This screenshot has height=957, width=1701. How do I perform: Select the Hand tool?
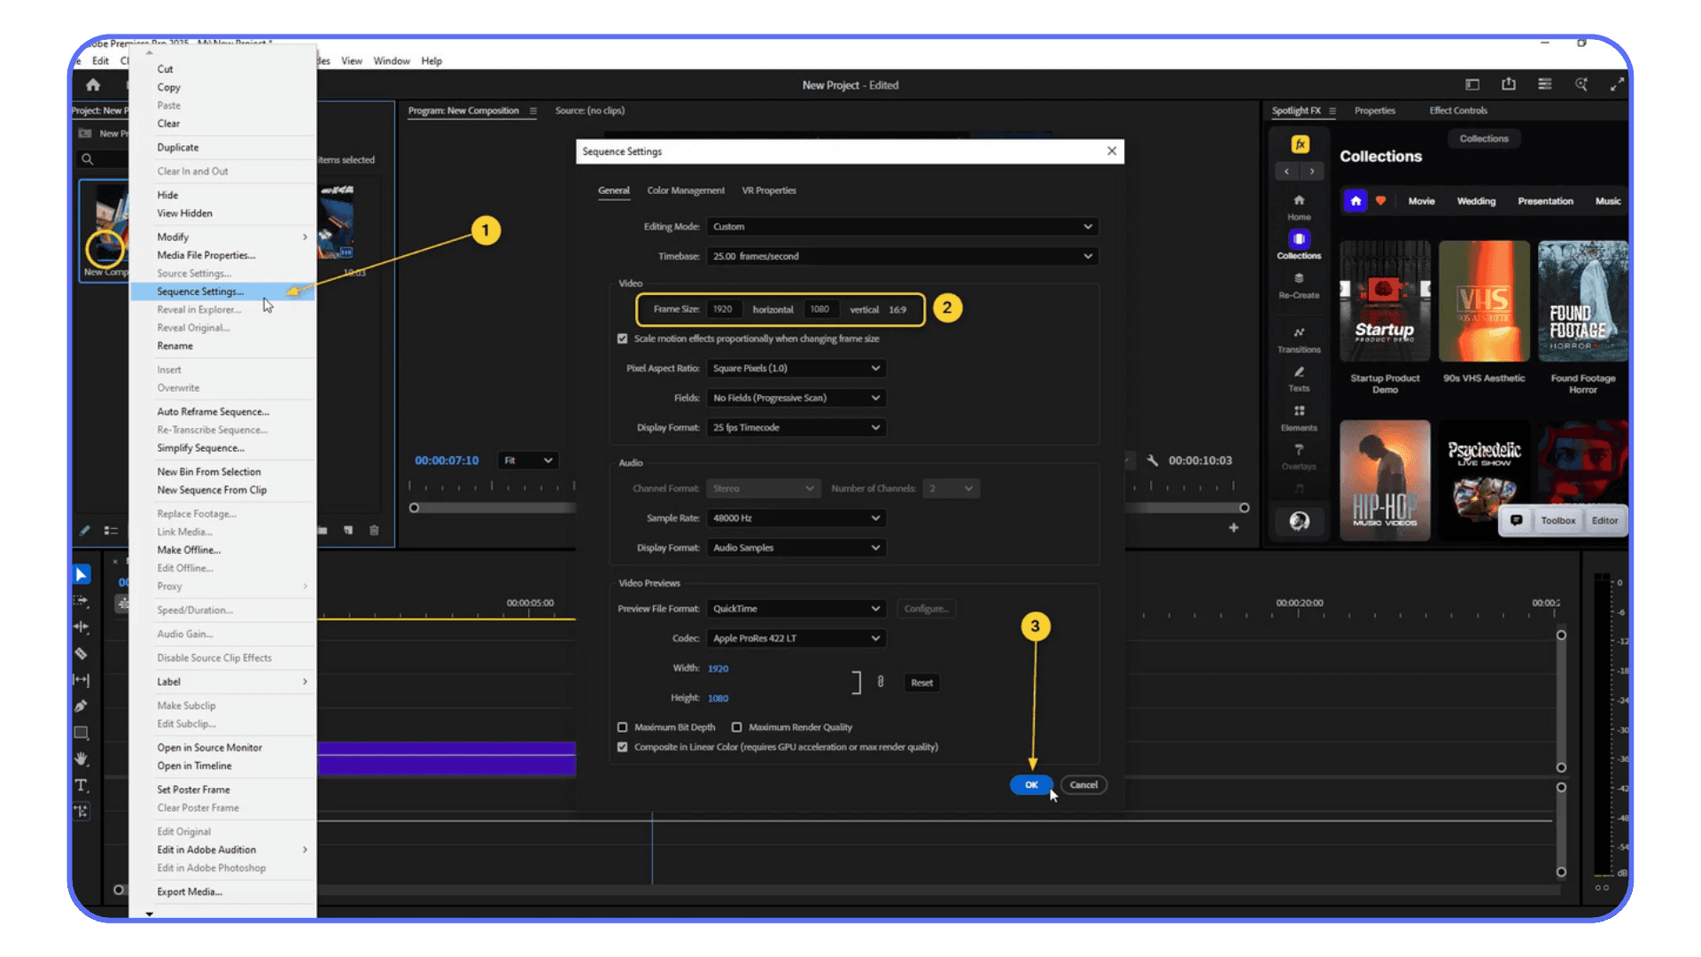click(x=81, y=759)
